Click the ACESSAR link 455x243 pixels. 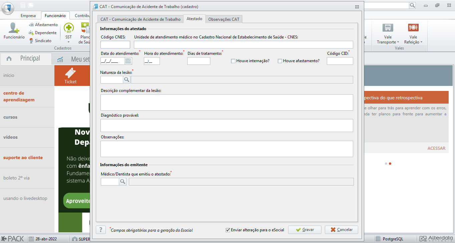click(x=436, y=148)
